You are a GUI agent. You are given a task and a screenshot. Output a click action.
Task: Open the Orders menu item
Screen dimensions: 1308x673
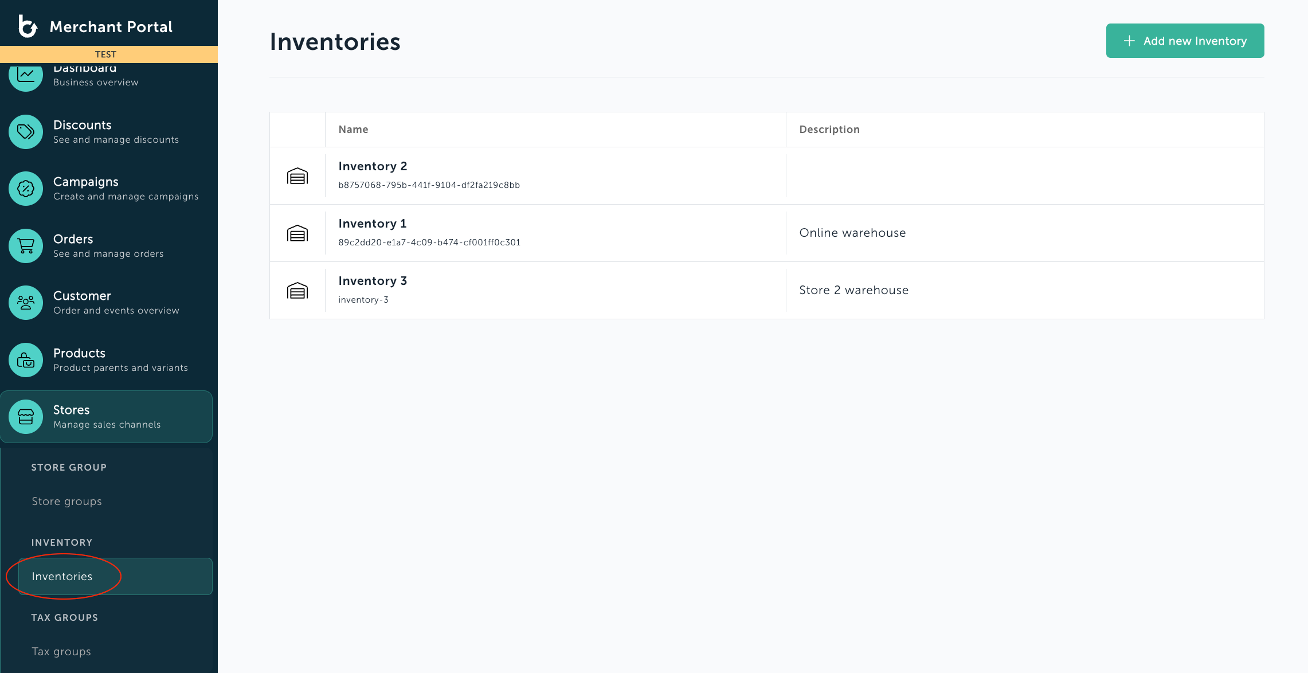coord(107,246)
